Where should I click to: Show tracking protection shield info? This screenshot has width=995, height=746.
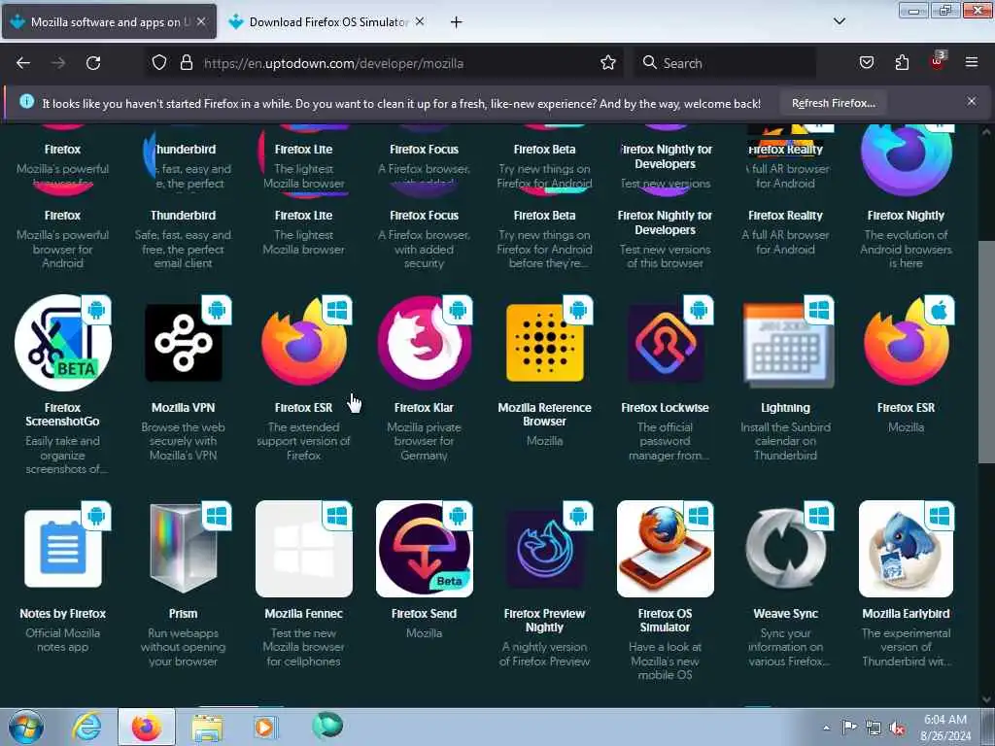click(159, 63)
